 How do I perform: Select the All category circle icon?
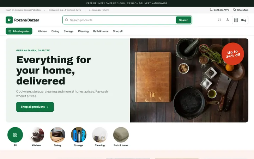15,135
